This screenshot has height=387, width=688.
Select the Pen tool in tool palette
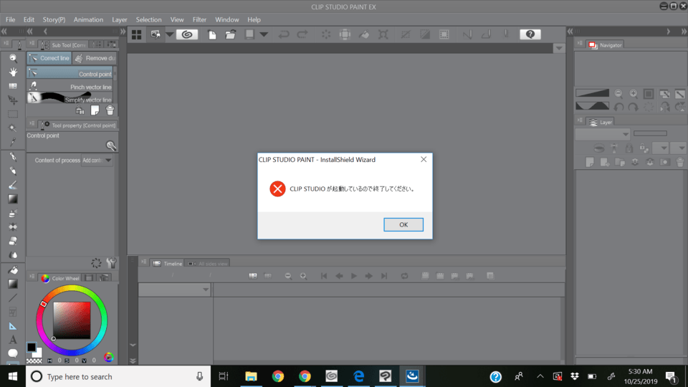[13, 157]
